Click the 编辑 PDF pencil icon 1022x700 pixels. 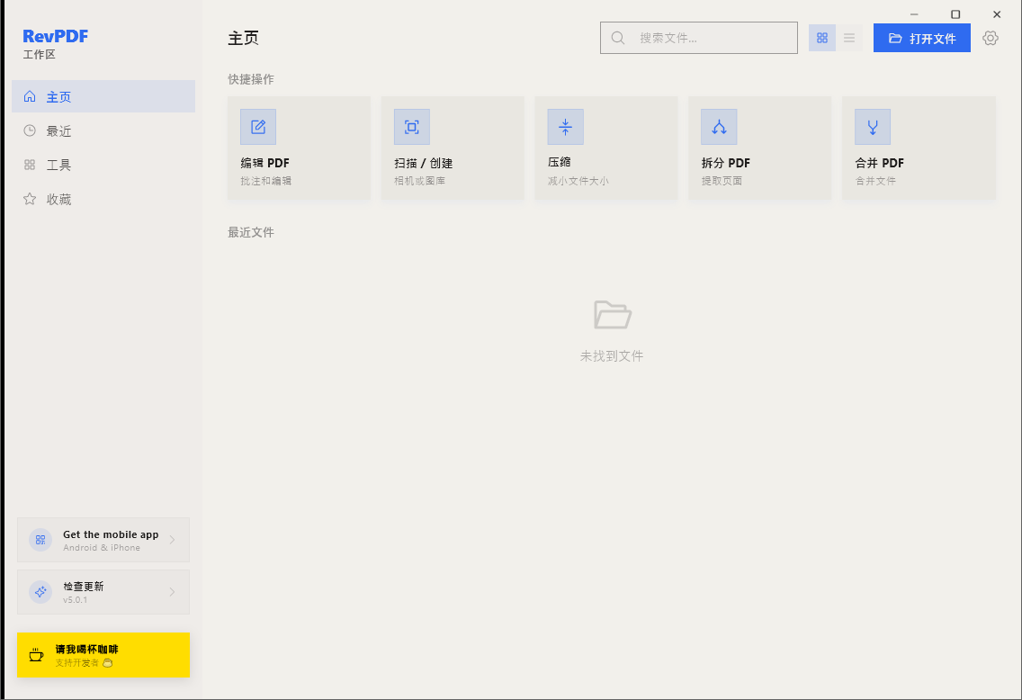click(258, 127)
